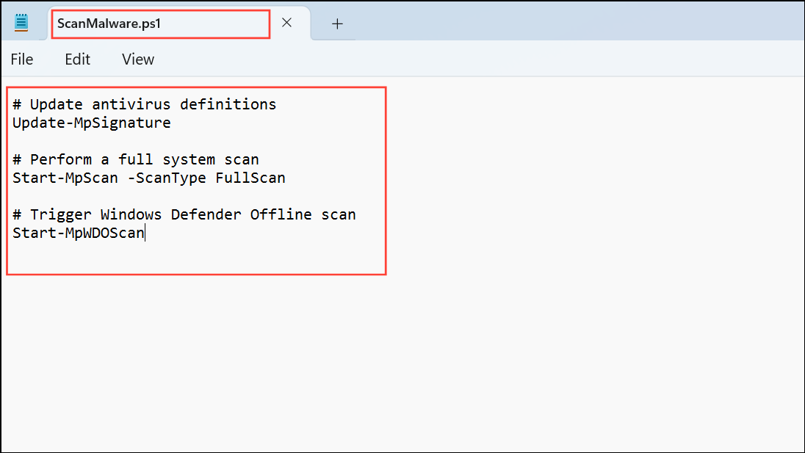The image size is (805, 453).
Task: Add a new tab with plus button
Action: [x=337, y=23]
